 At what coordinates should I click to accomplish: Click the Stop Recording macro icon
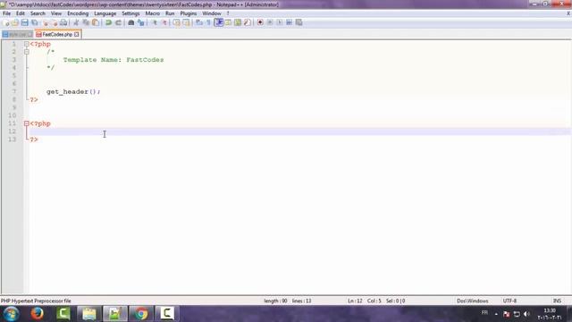270,22
